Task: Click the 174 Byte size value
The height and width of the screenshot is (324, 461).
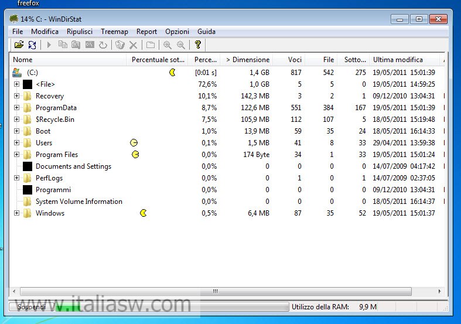Action: coord(257,154)
